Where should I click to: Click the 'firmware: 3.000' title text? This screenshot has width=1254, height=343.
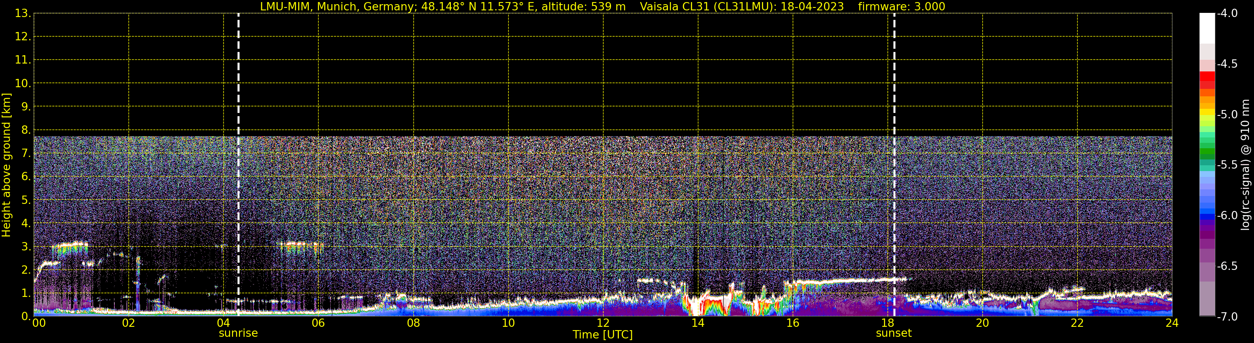(x=902, y=7)
